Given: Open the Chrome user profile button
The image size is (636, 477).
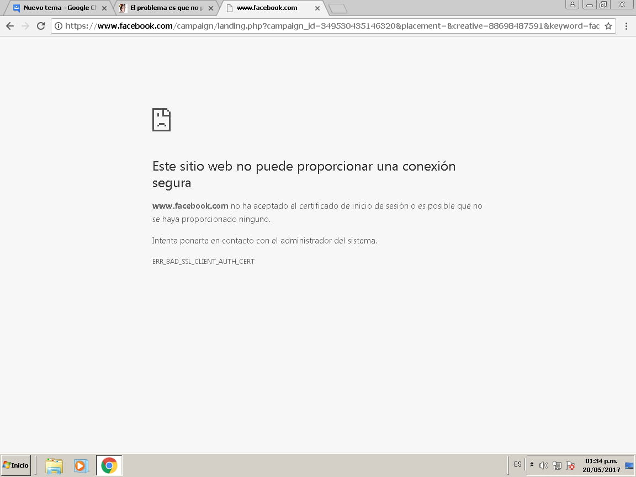Looking at the screenshot, I should [x=572, y=4].
